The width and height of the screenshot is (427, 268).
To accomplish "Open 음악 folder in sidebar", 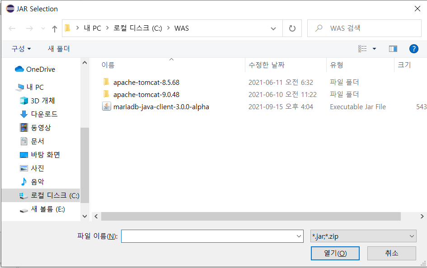I will point(32,181).
